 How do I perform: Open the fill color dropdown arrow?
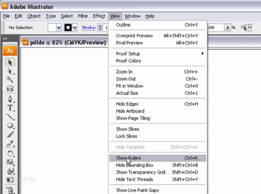click(x=59, y=27)
